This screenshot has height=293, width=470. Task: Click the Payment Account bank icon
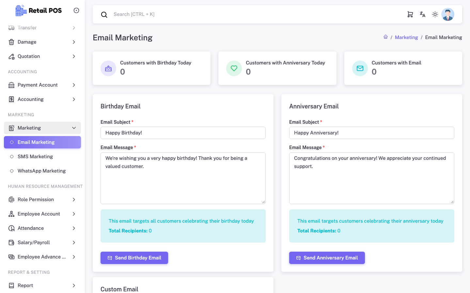click(x=11, y=85)
